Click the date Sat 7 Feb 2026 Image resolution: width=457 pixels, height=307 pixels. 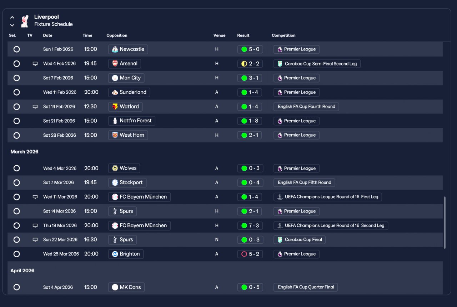pyautogui.click(x=58, y=78)
